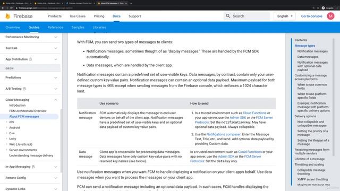Expand the Dynamic Links section
The image size is (340, 191).
[x=56, y=189]
